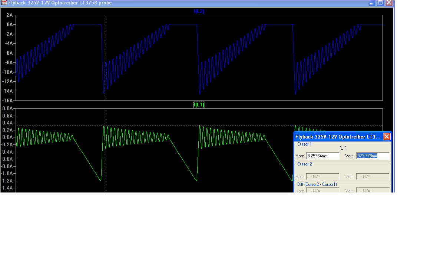
Task: Maximize the Flyback probe waveform window
Action: coord(380,3)
